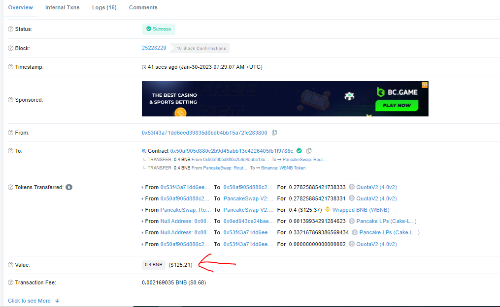Open the Binance: WBNB Token link
The height and width of the screenshot is (307, 500).
tap(283, 168)
